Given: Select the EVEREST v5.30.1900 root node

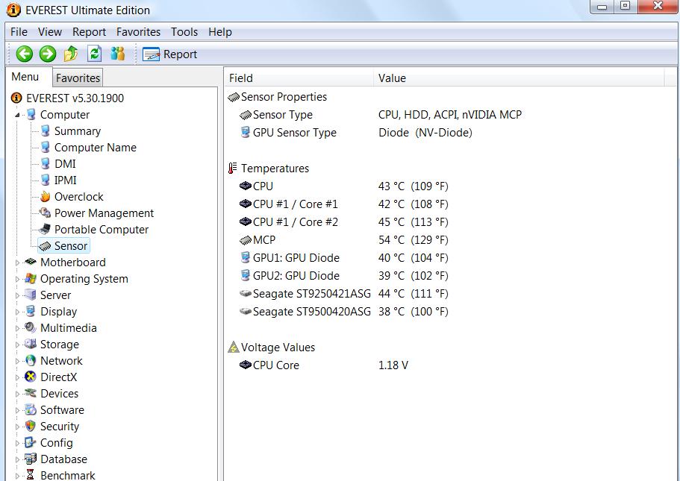Looking at the screenshot, I should tap(75, 98).
